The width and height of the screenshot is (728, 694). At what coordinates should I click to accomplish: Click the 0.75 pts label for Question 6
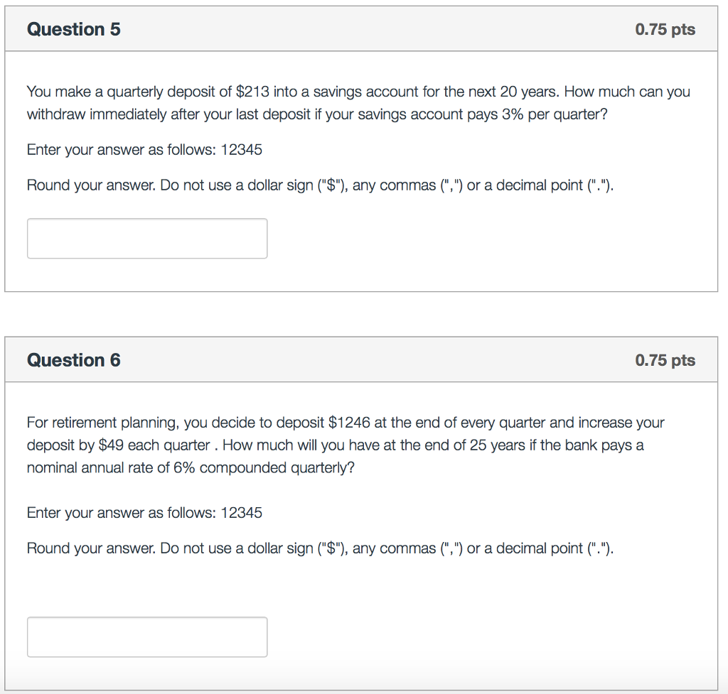(x=665, y=360)
